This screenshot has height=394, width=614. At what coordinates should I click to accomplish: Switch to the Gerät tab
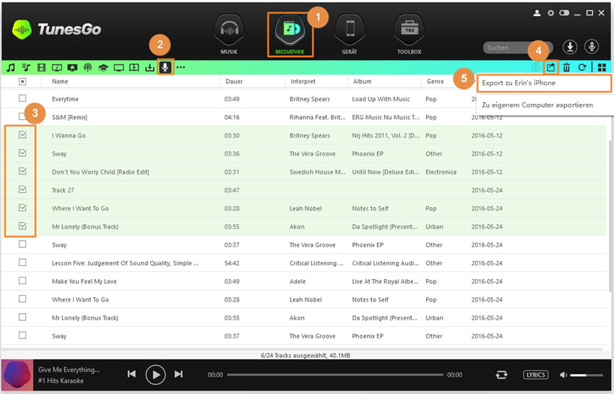pyautogui.click(x=350, y=35)
